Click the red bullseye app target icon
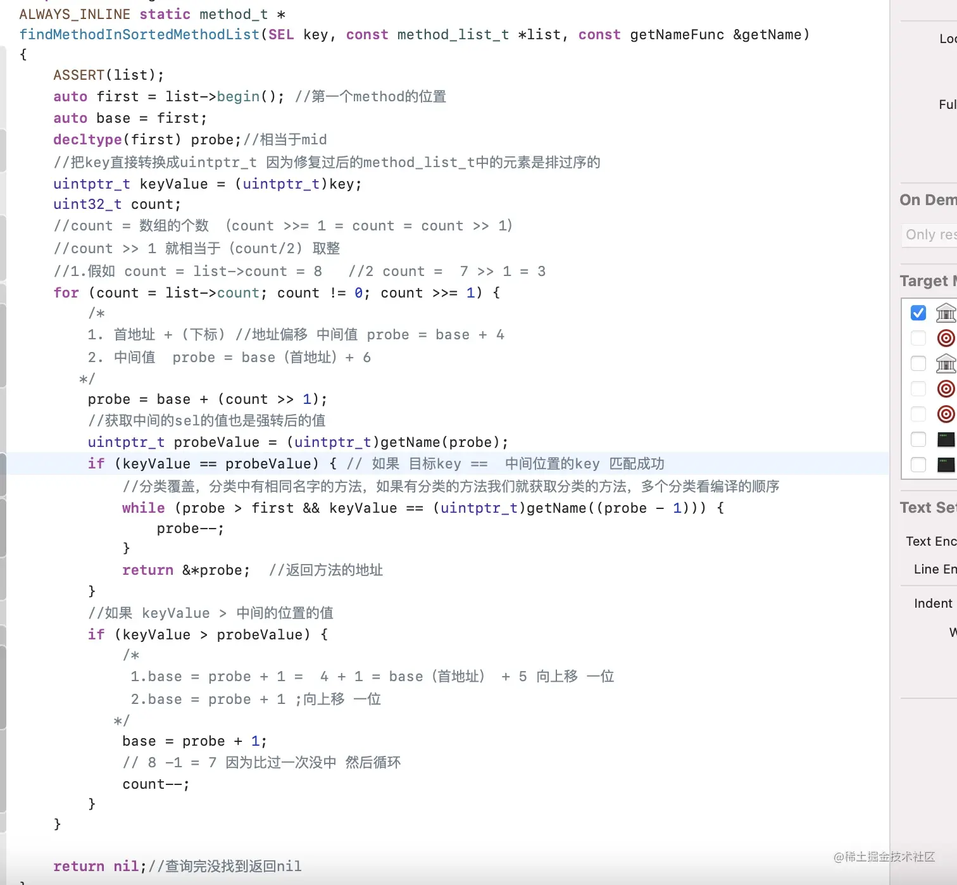 [x=946, y=338]
